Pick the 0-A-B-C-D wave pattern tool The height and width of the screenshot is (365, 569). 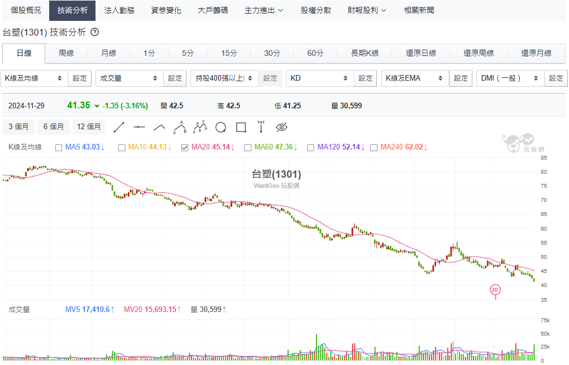[200, 126]
